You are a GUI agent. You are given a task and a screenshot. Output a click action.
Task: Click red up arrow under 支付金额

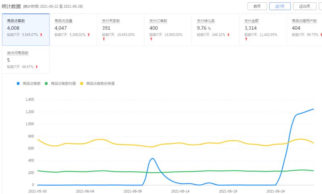pos(246,39)
